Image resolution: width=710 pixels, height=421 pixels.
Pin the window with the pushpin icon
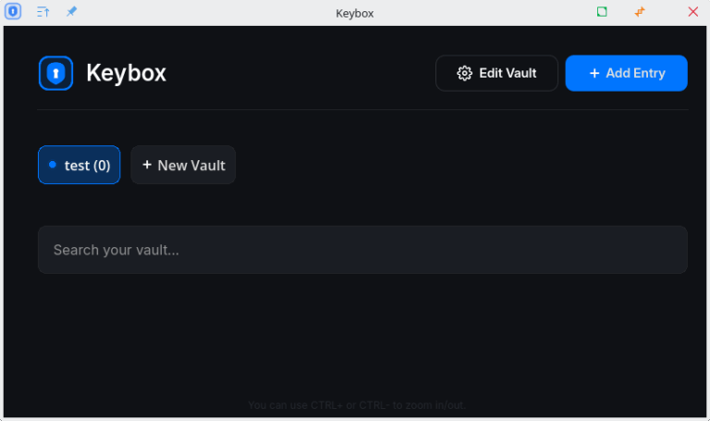(71, 11)
